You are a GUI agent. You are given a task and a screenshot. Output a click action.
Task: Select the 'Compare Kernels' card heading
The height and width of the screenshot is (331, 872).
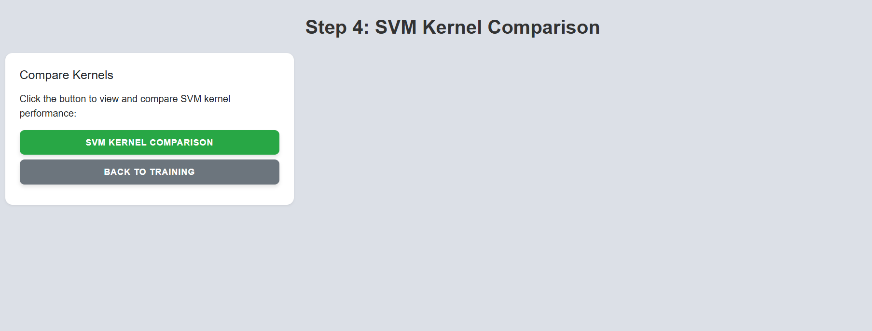(67, 75)
